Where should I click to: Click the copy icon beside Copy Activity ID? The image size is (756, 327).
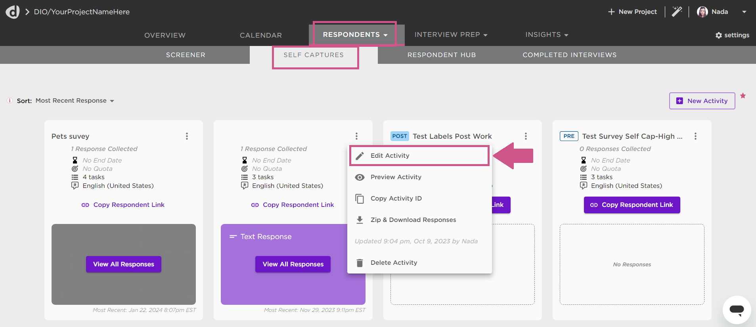point(360,199)
